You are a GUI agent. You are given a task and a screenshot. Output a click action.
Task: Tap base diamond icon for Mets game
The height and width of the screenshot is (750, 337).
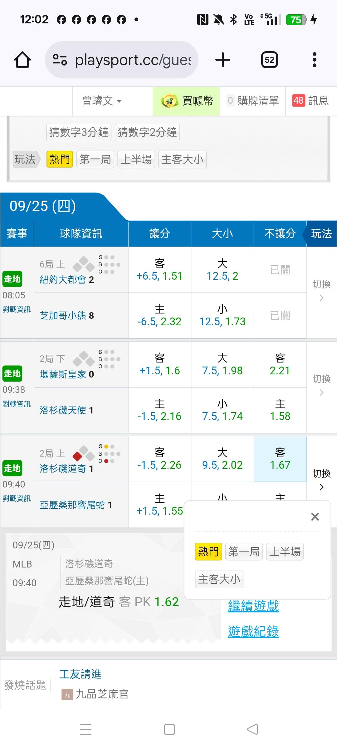click(x=84, y=264)
